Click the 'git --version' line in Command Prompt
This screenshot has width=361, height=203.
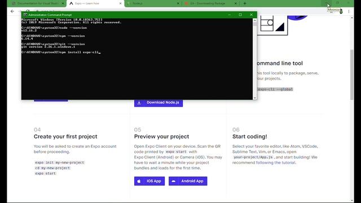click(x=53, y=44)
